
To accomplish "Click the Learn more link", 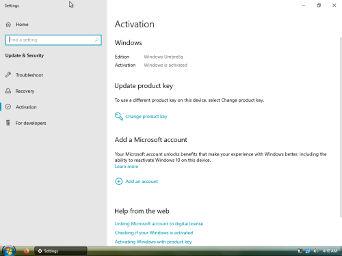I will coord(127,167).
